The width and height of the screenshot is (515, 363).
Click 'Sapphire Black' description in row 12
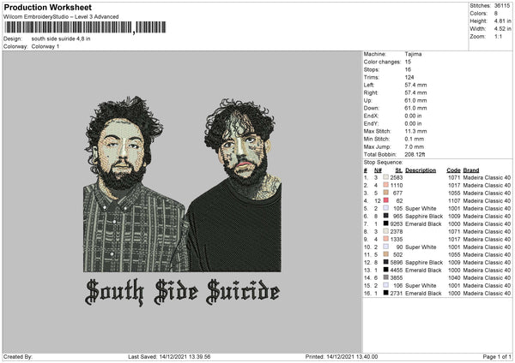click(424, 262)
